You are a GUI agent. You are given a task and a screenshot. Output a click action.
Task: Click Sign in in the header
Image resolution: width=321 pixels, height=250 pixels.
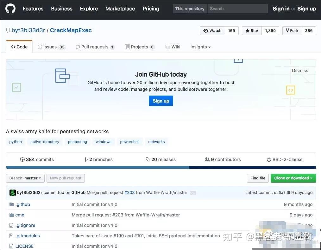pyautogui.click(x=281, y=9)
